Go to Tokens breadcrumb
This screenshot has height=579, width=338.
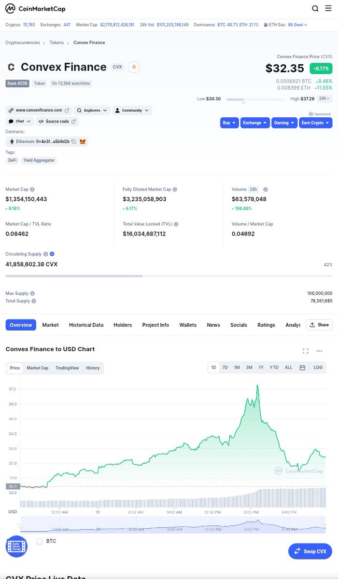(x=56, y=42)
